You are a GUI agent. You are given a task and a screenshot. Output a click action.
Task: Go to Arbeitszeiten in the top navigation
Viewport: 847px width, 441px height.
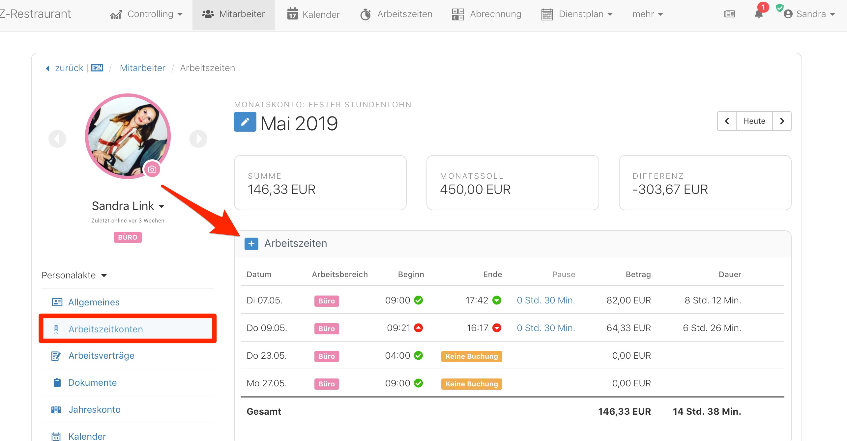(396, 14)
